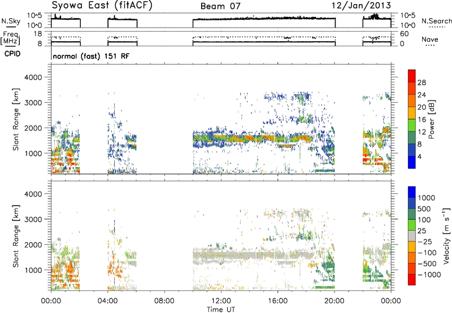This screenshot has height=313, width=452.
Task: Click the gray -25 to 25 Velocity colorbar segment
Action: click(412, 236)
